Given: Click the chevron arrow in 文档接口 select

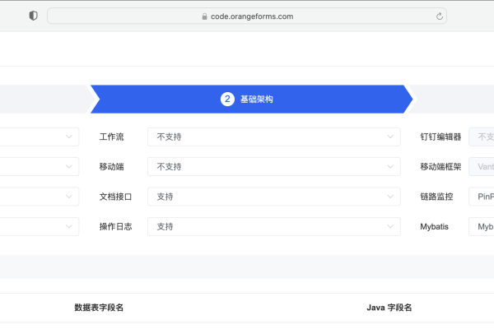Looking at the screenshot, I should coord(390,197).
